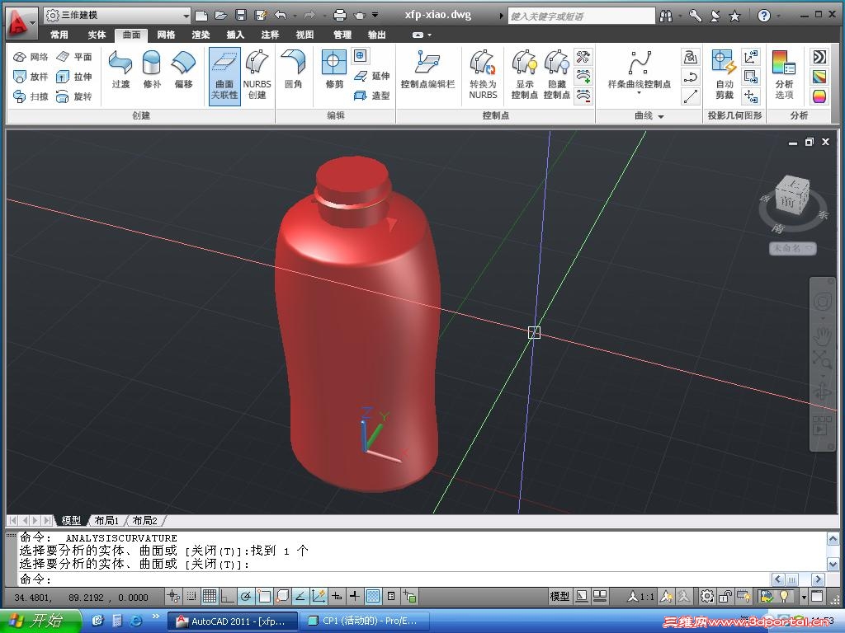This screenshot has height=633, width=845.
Task: Open the 控制点编辑栏 CV edit bar
Action: pos(427,70)
